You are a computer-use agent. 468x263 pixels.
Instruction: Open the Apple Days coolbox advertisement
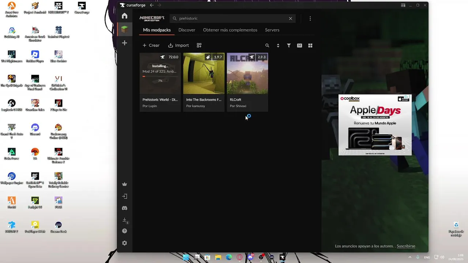click(375, 125)
